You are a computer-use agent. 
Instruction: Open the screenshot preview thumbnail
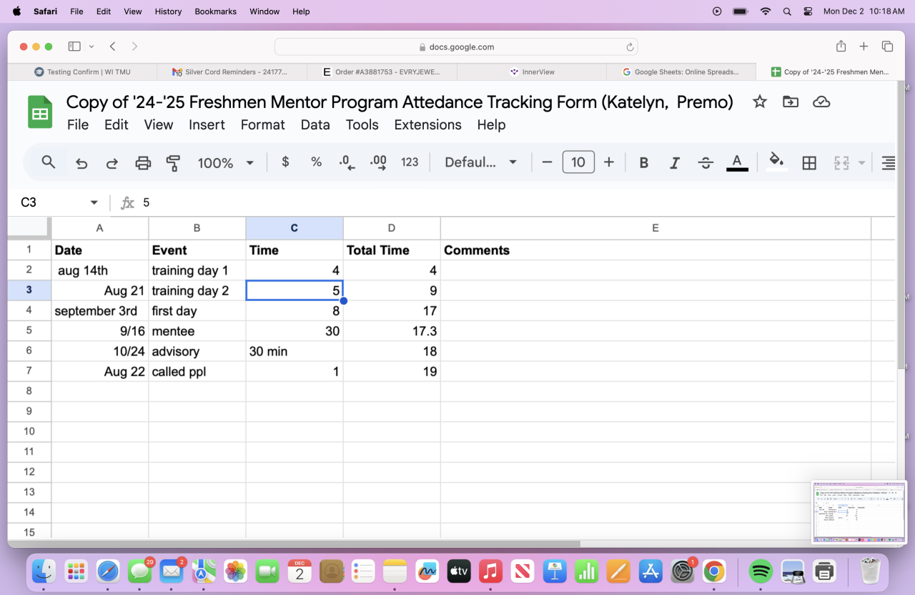point(859,512)
